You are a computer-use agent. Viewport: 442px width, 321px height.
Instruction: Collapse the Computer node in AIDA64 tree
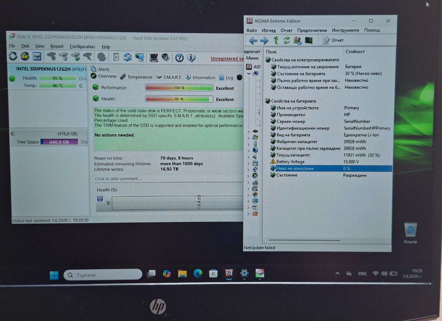click(x=249, y=73)
